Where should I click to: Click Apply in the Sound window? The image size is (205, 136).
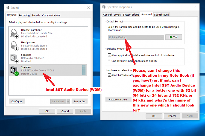tap(83, 111)
